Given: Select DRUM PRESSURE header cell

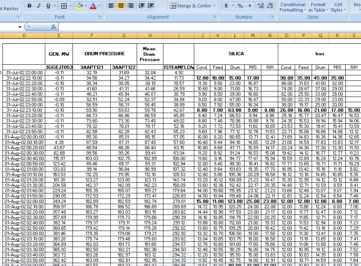Looking at the screenshot, I should [x=105, y=54].
